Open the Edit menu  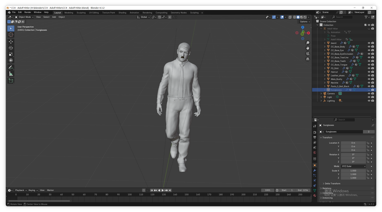20,12
